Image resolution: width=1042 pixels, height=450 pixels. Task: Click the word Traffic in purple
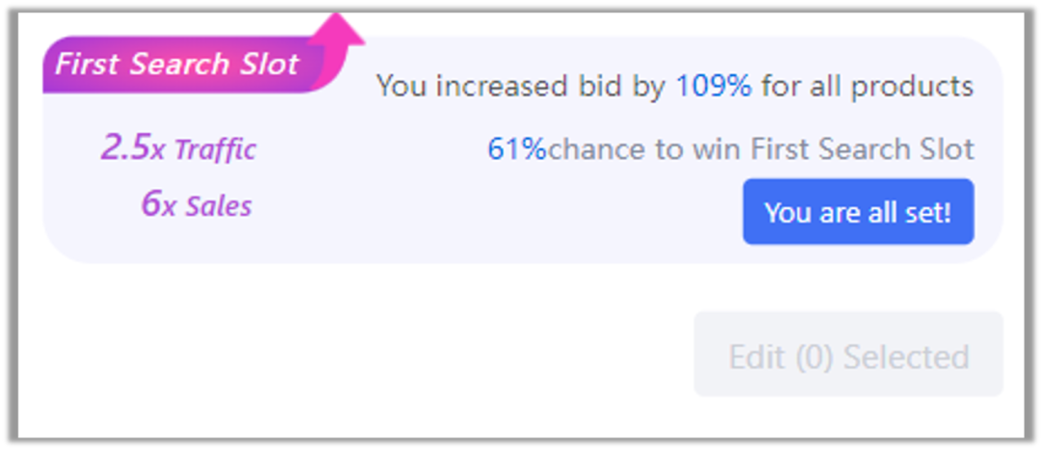coord(214,150)
